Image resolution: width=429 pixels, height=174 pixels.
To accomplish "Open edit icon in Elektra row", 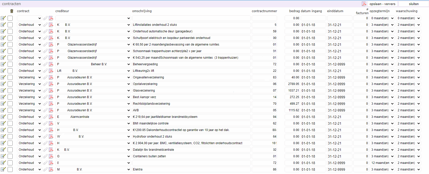I will (x=3, y=169).
